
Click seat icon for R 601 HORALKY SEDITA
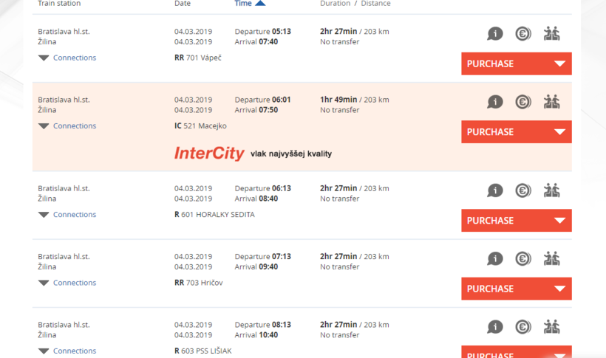tap(551, 190)
